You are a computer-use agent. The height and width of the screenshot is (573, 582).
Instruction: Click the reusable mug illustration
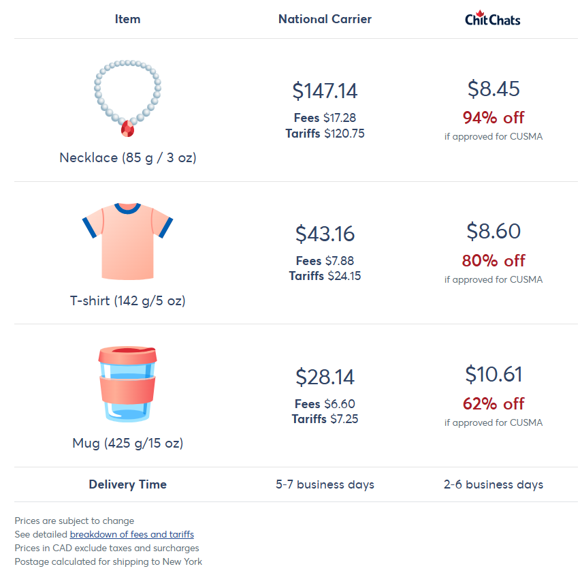[x=127, y=384]
